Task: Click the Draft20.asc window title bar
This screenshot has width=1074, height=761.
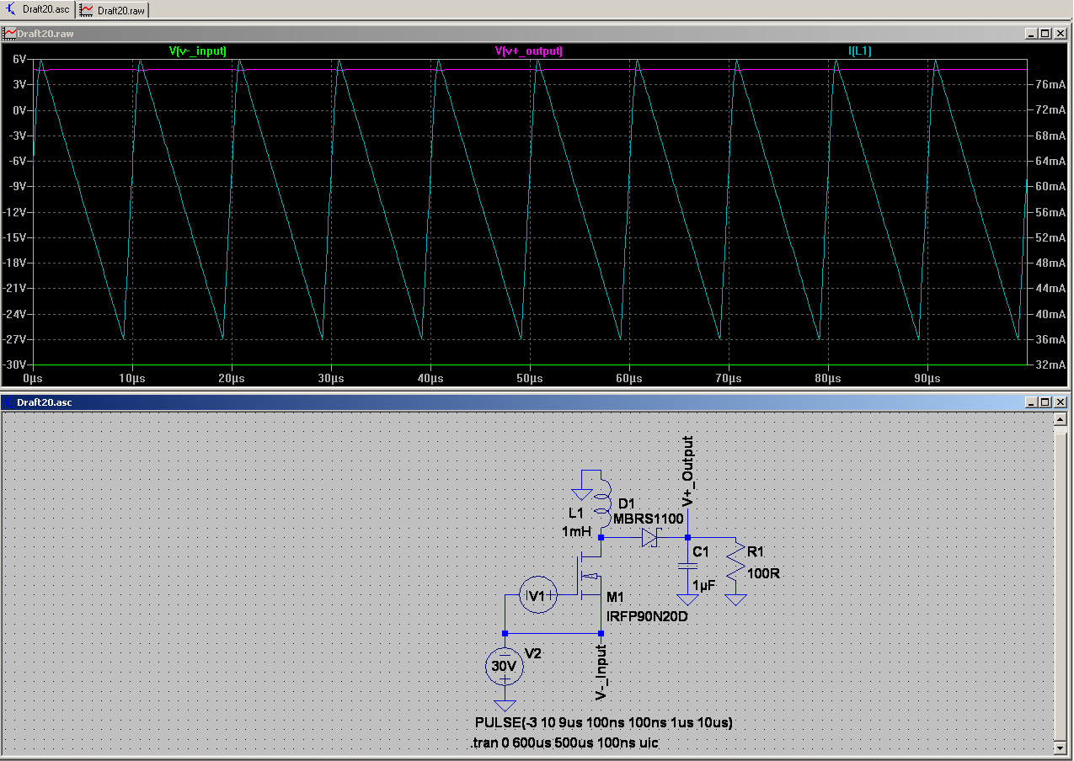Action: click(536, 402)
